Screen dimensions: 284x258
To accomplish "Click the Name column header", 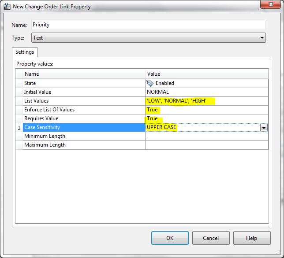I will pyautogui.click(x=84, y=74).
